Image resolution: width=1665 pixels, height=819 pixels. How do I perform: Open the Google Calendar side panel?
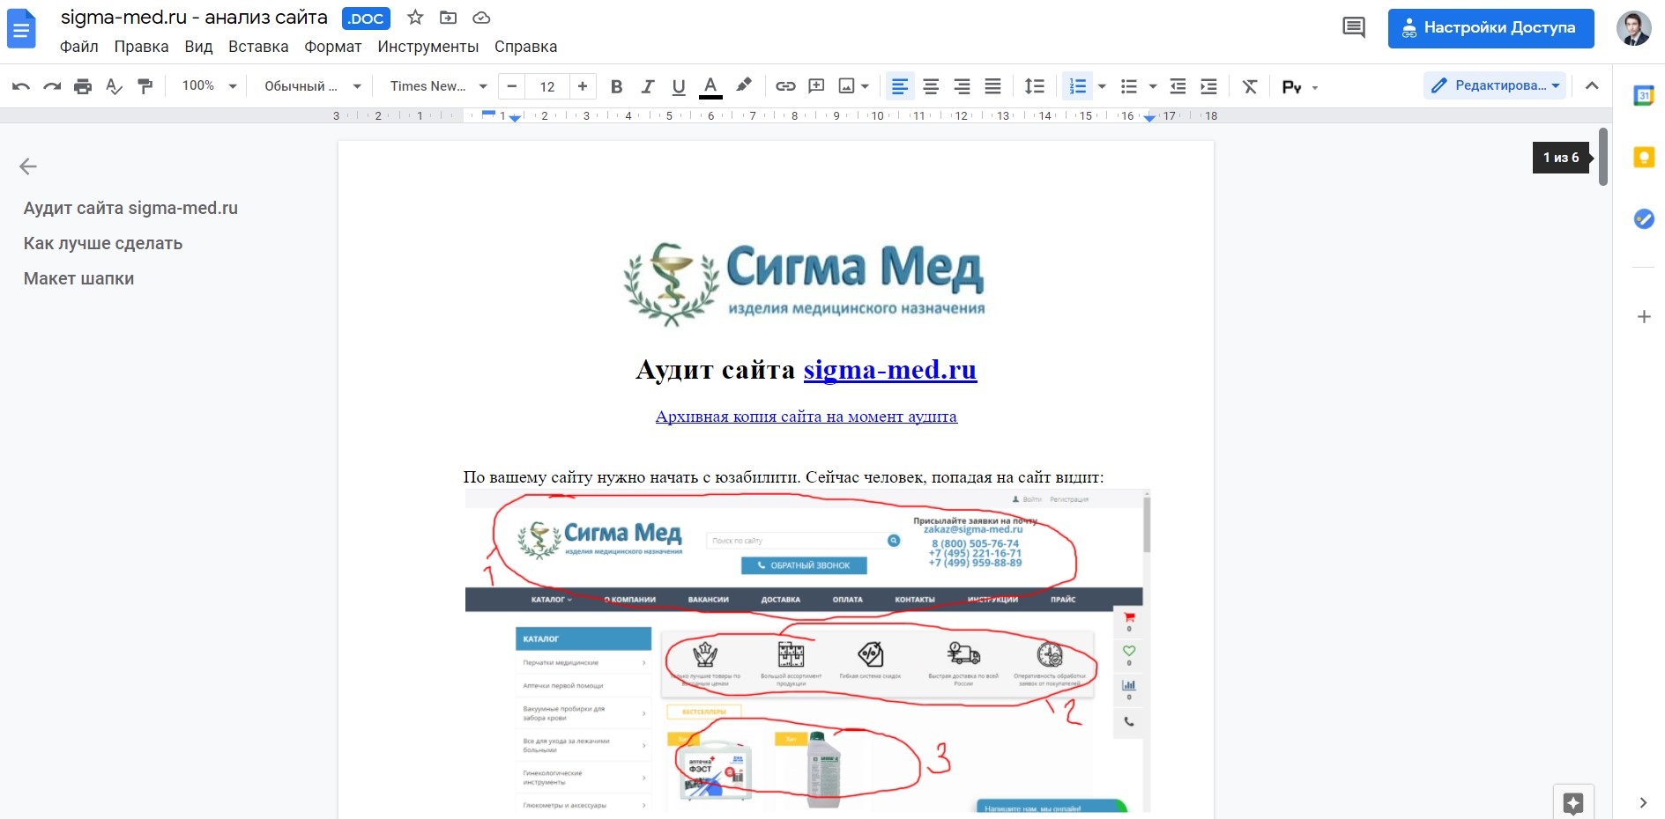coord(1645,93)
